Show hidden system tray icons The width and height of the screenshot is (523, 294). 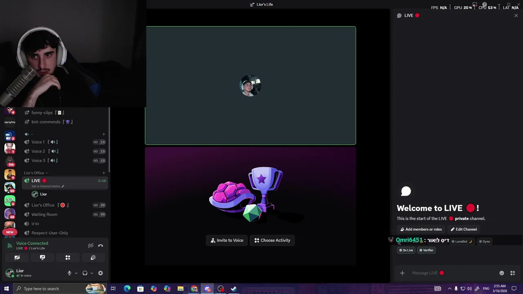[449, 289]
